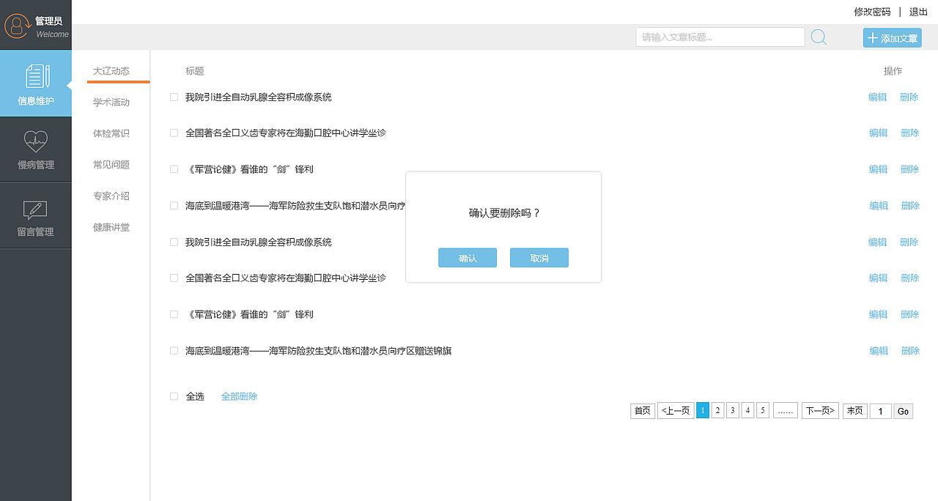Switch to the 大辽动态 tab
The width and height of the screenshot is (938, 501).
[x=111, y=71]
